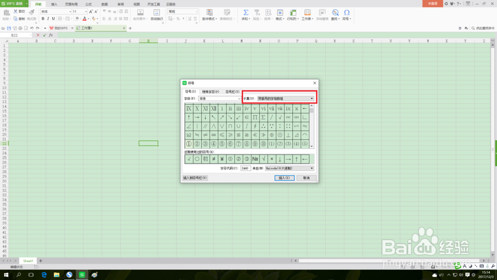The height and width of the screenshot is (280, 497).
Task: Select the № symbol in recently used
Action: pos(255,159)
